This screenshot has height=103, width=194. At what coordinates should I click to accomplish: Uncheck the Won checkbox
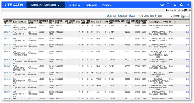(x=130, y=15)
